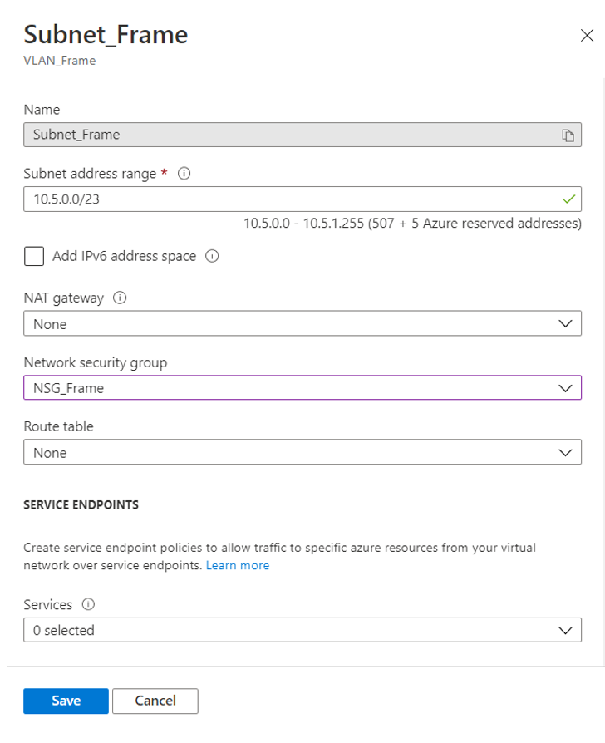View the Services info tooltip
Screen dimensions: 605x743
pos(88,605)
